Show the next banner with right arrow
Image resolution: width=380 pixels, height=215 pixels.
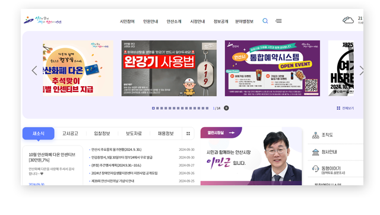(362, 71)
